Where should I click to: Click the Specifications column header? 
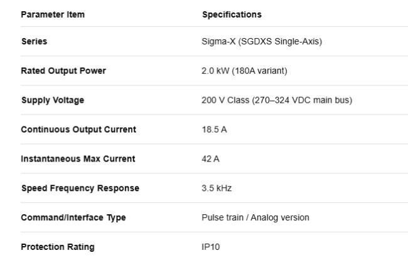[x=232, y=14]
